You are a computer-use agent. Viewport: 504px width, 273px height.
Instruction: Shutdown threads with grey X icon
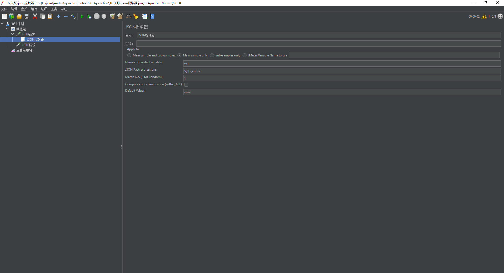click(104, 16)
